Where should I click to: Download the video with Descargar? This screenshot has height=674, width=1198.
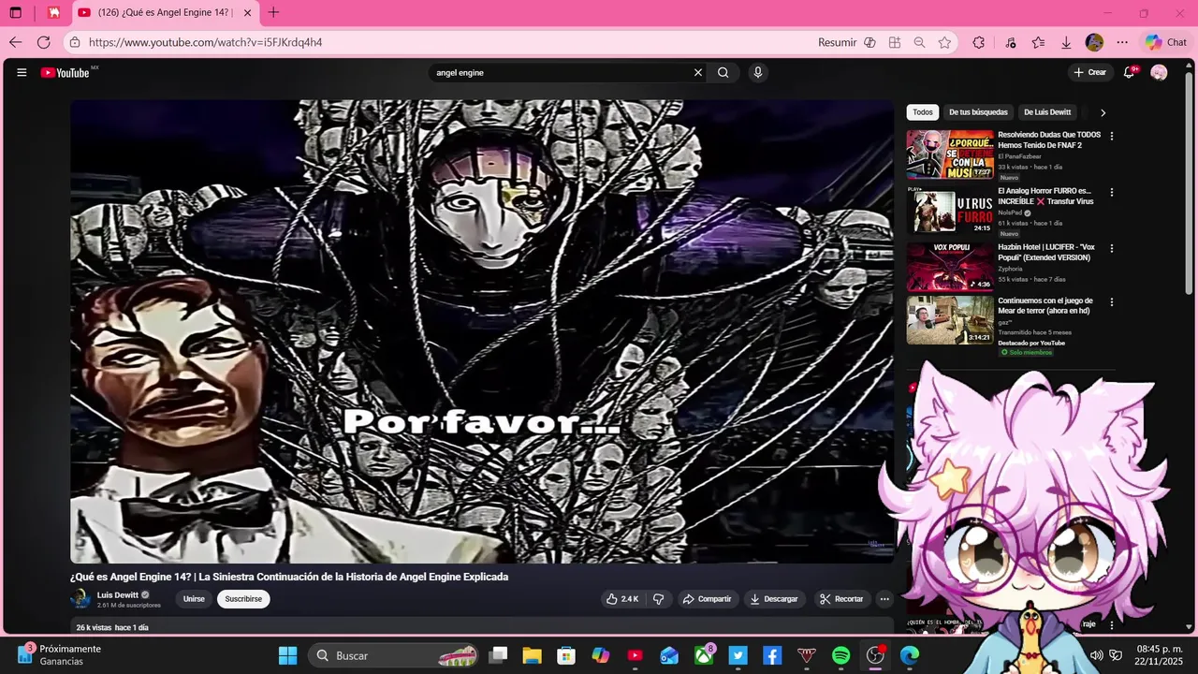click(774, 599)
